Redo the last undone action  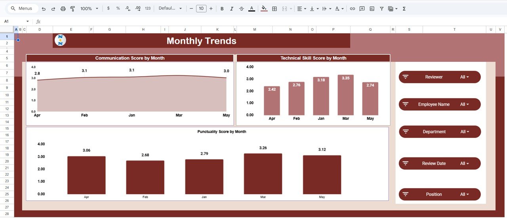pos(53,8)
